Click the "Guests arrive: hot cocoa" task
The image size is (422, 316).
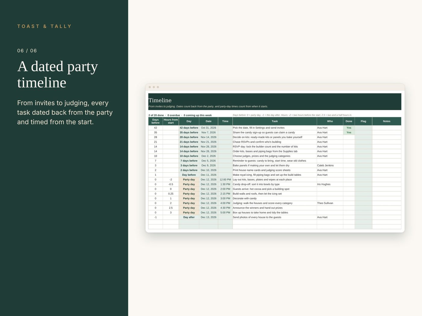pyautogui.click(x=275, y=189)
